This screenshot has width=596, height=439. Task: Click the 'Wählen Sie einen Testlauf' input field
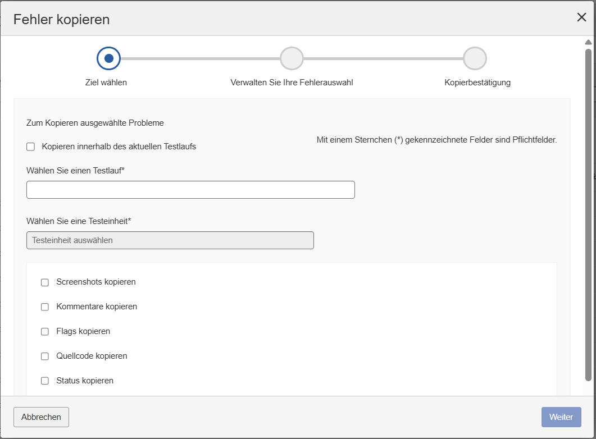point(190,189)
